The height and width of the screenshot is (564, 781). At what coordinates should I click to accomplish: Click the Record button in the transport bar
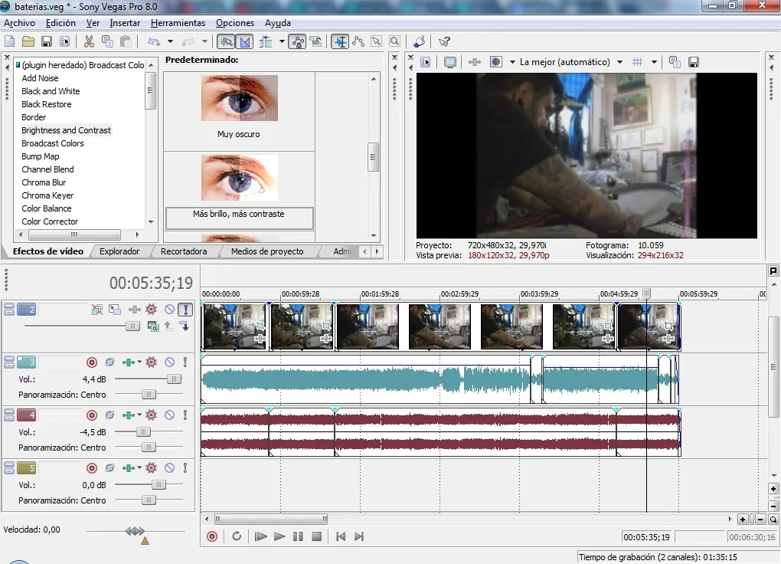pyautogui.click(x=212, y=536)
